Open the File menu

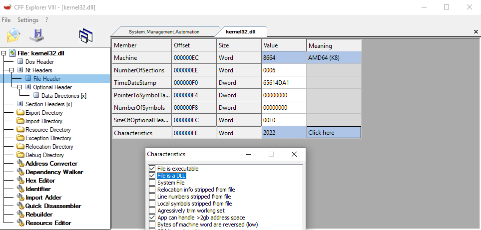coord(6,20)
